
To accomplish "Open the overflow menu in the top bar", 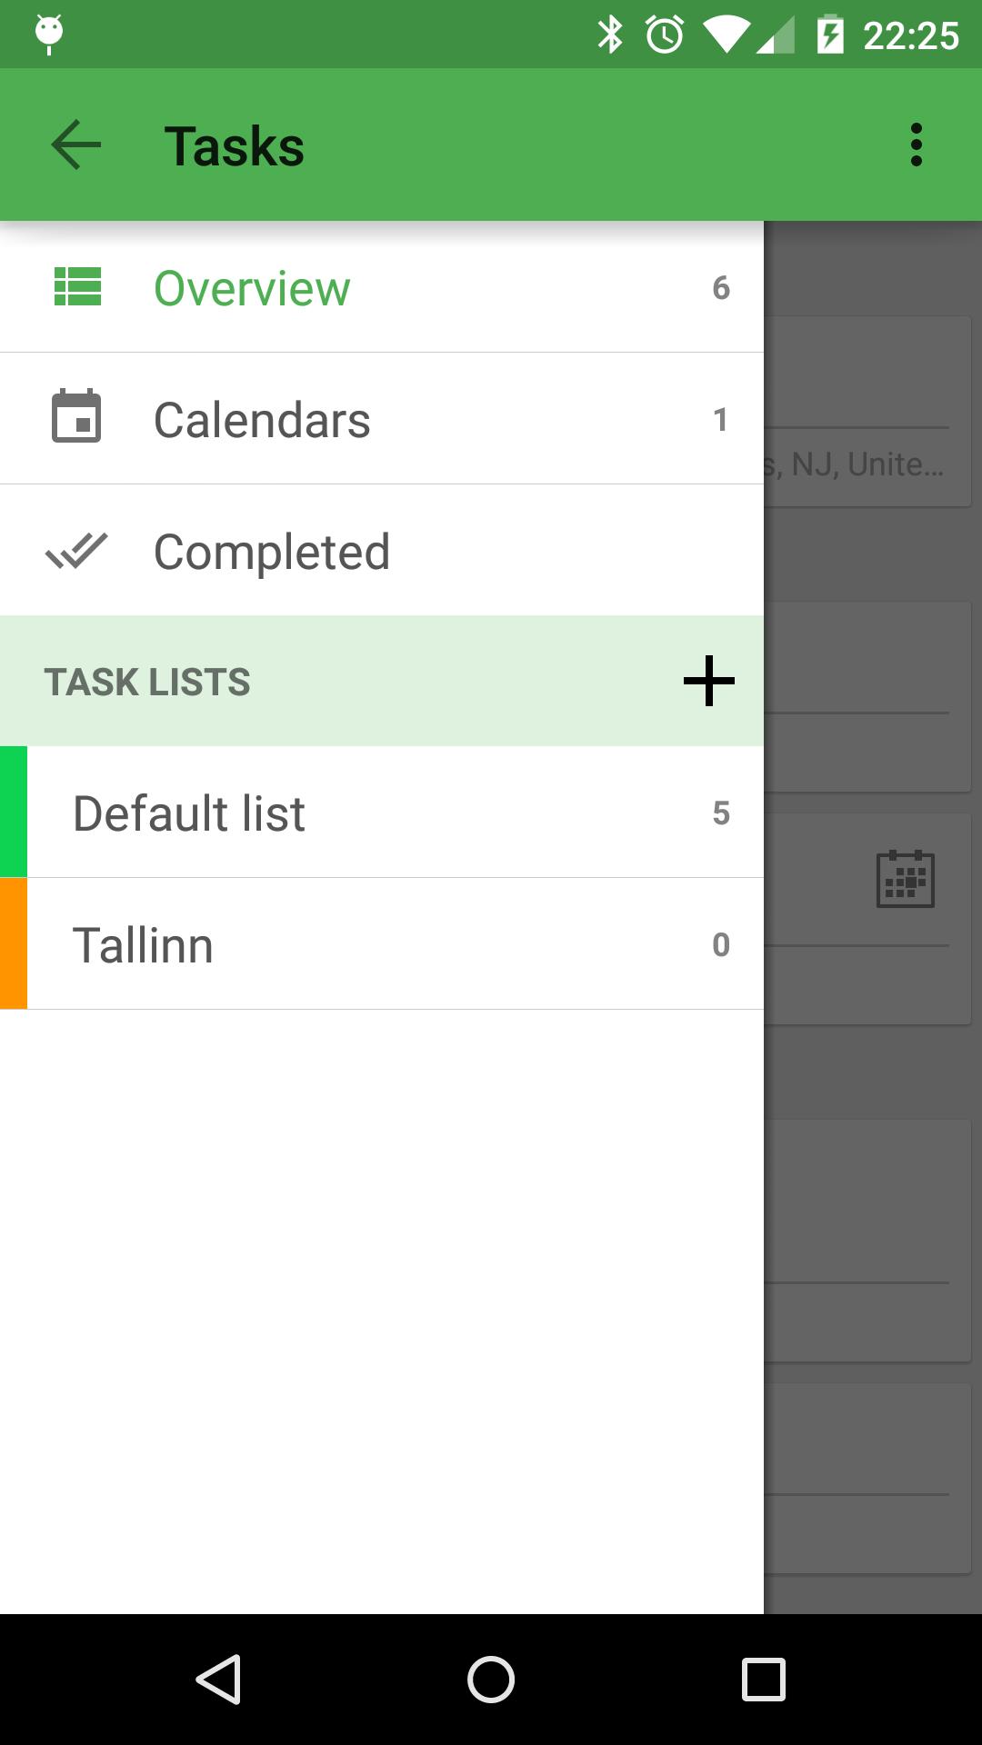I will click(x=915, y=145).
